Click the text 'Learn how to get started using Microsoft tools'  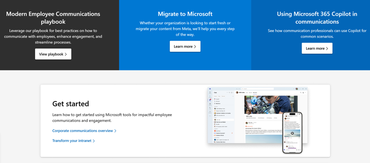click(x=112, y=118)
